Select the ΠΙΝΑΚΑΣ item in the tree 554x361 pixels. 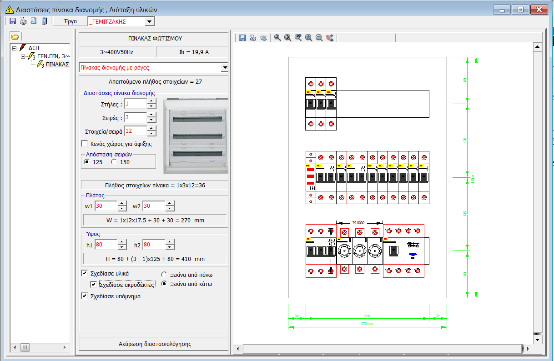click(x=57, y=65)
